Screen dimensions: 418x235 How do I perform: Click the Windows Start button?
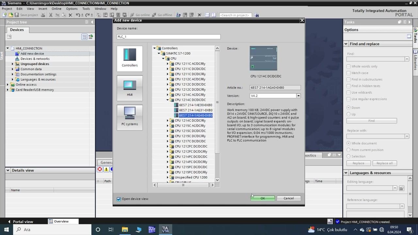(6, 229)
